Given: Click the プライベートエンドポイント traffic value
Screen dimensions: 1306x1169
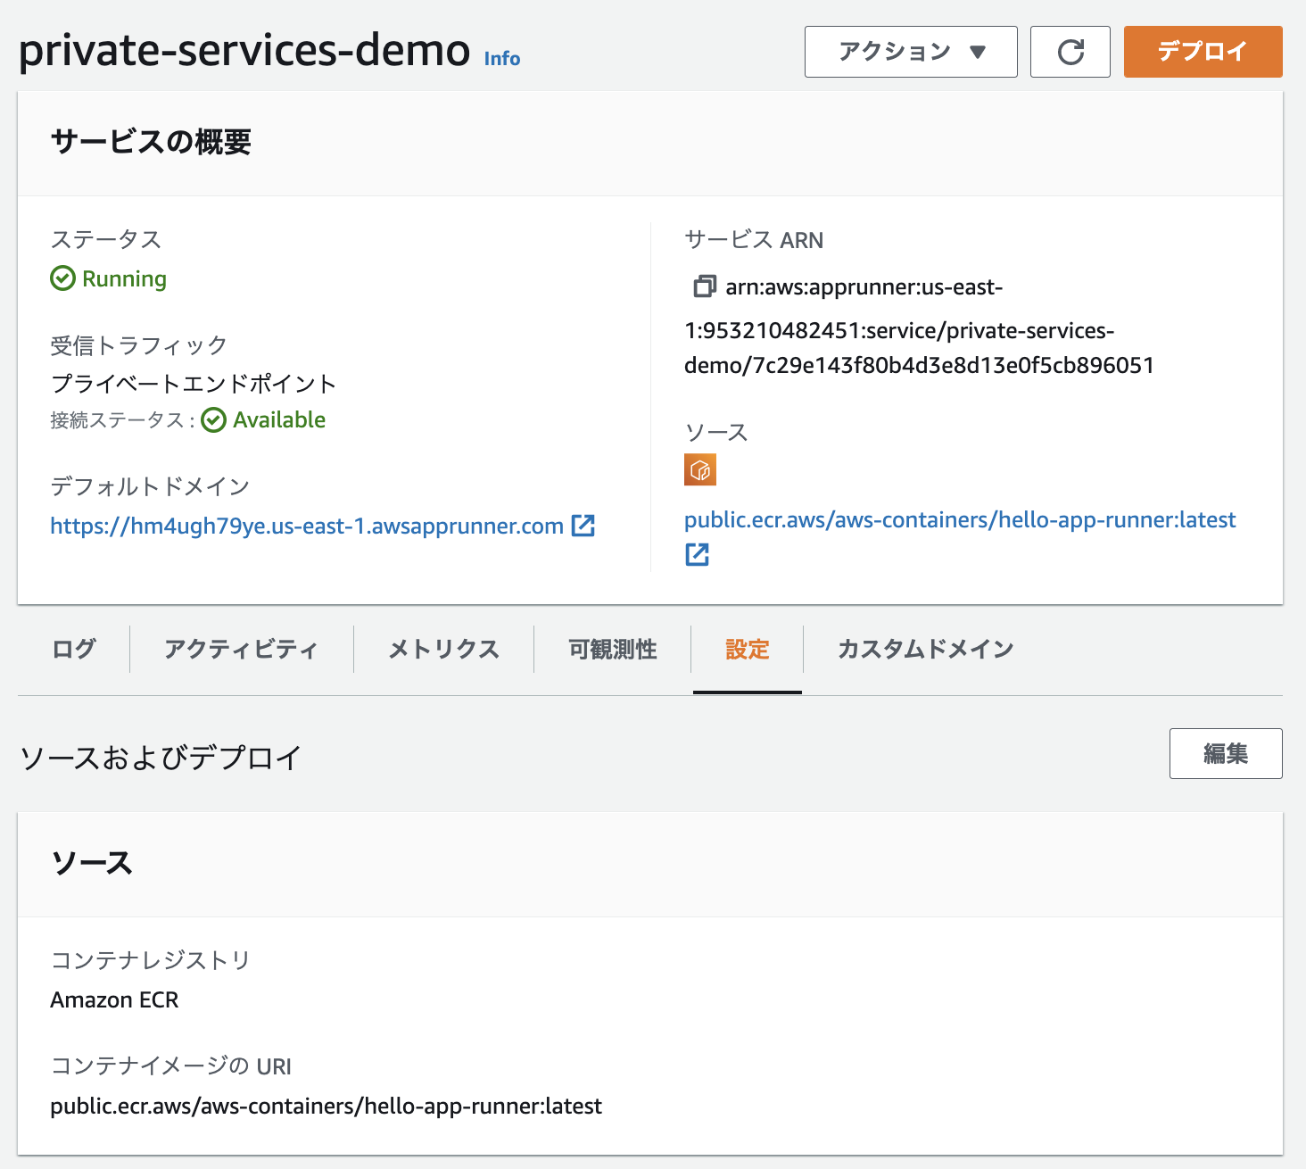Looking at the screenshot, I should pyautogui.click(x=194, y=384).
